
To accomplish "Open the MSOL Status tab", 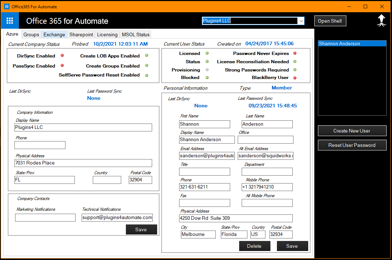I will [136, 34].
